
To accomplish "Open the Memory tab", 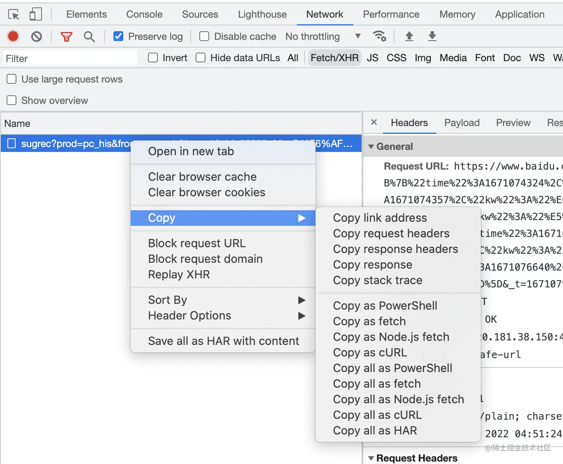I will point(457,14).
